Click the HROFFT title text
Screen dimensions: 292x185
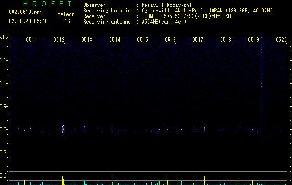point(48,4)
